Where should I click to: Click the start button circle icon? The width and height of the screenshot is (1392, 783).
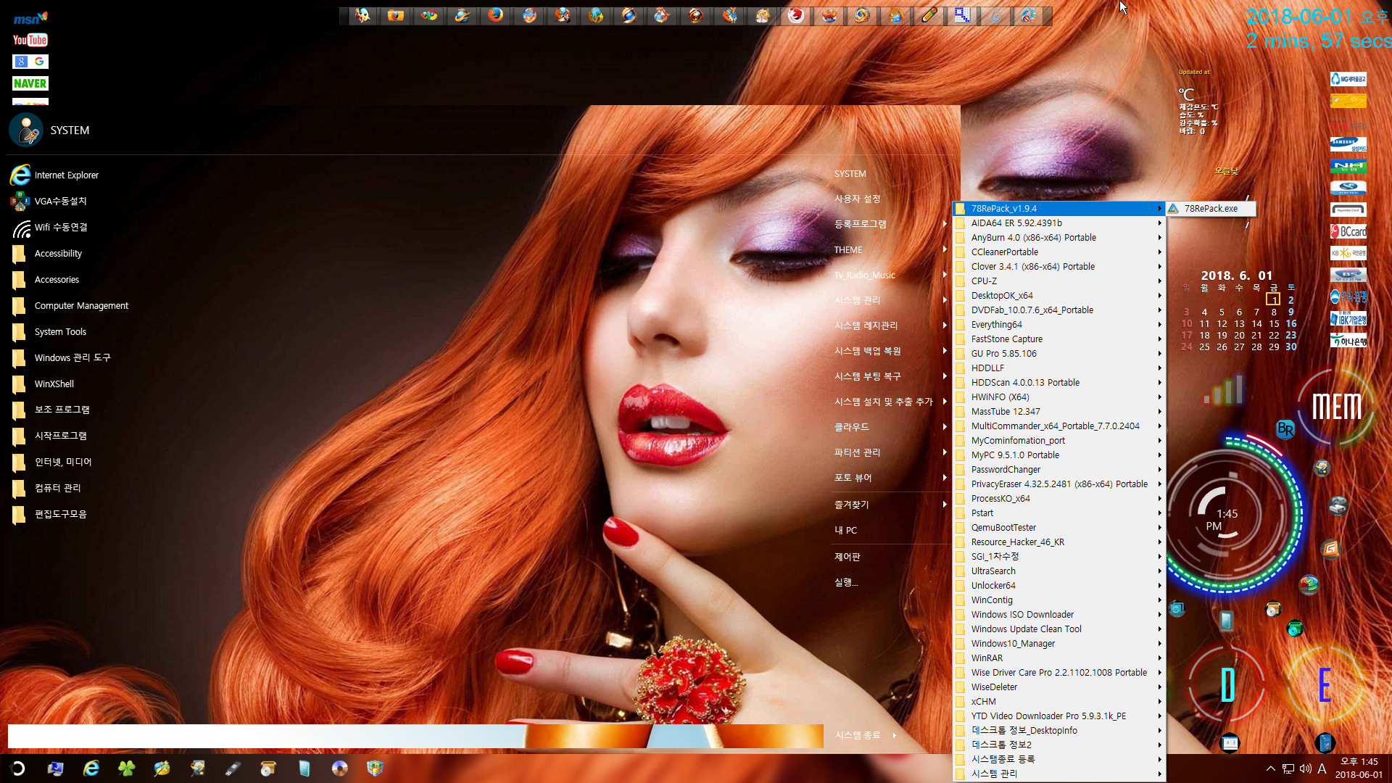[x=18, y=768]
